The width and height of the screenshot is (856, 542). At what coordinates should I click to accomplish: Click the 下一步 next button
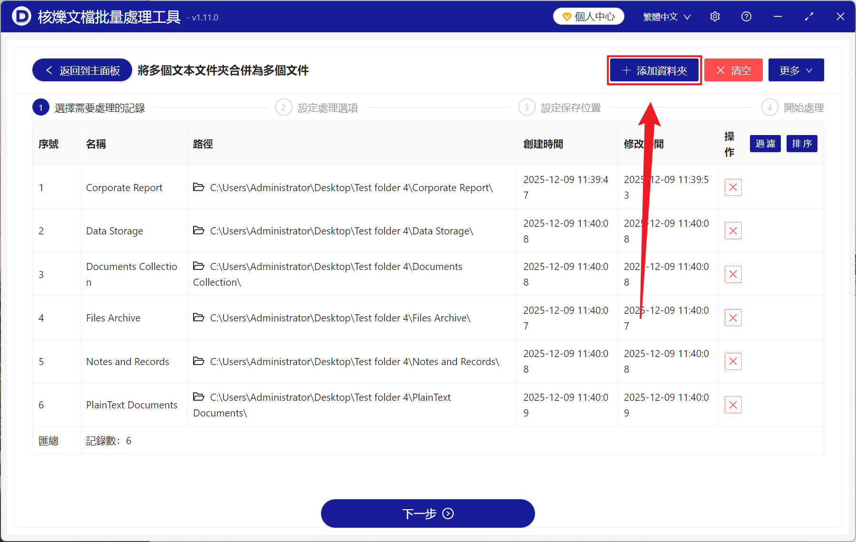click(x=428, y=513)
